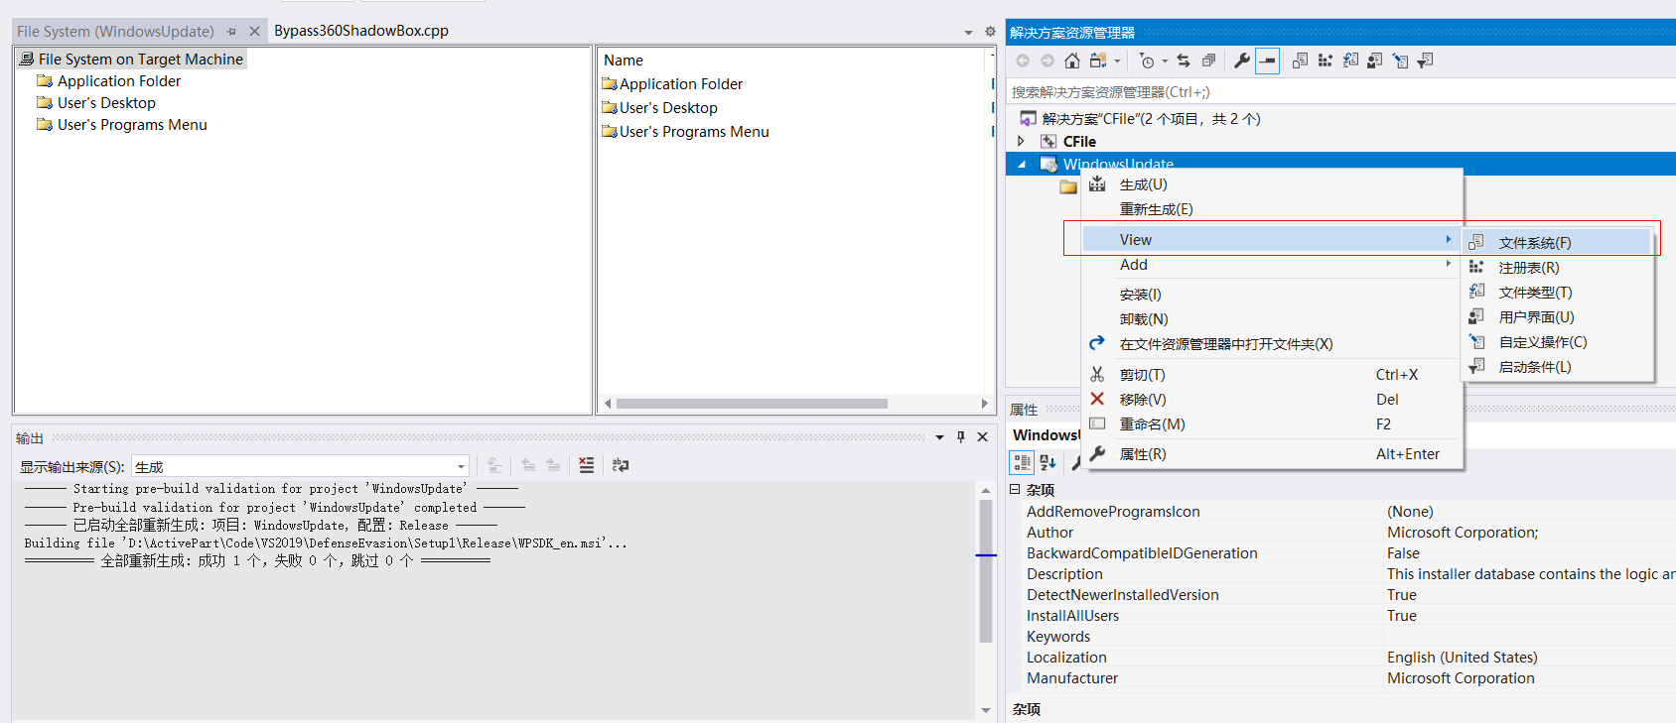
Task: Select 剪切(T) in the context menu
Action: (x=1271, y=375)
